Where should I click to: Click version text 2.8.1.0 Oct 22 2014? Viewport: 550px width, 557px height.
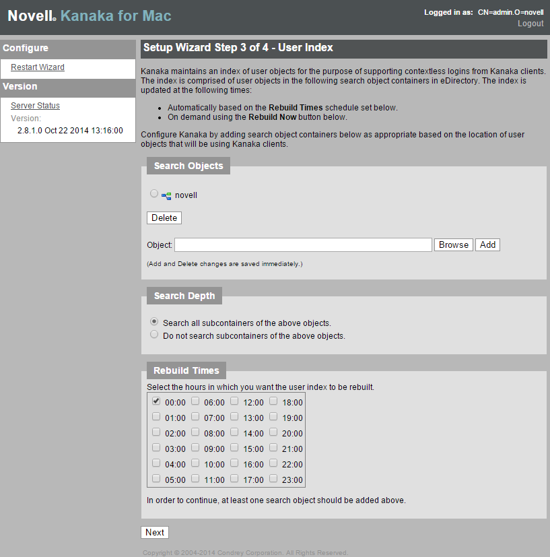click(x=70, y=131)
